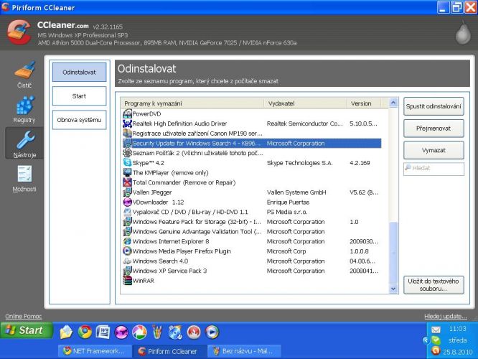Click the Piriform pear logo
Screen dimensions: 478x359
pos(463,33)
